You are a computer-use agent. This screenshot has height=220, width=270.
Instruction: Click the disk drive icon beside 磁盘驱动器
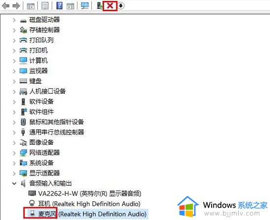click(x=23, y=21)
